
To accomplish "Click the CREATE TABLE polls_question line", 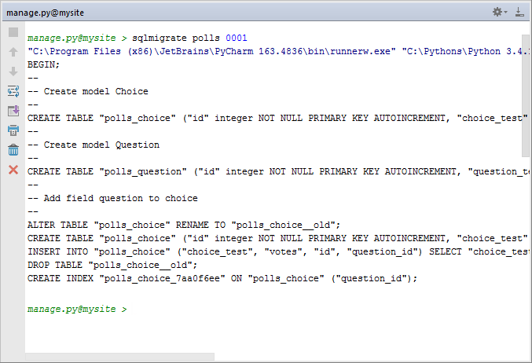I will 278,171.
